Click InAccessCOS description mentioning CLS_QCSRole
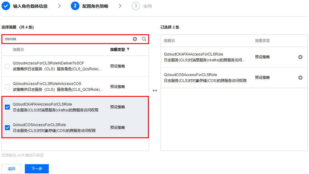 coord(58,90)
